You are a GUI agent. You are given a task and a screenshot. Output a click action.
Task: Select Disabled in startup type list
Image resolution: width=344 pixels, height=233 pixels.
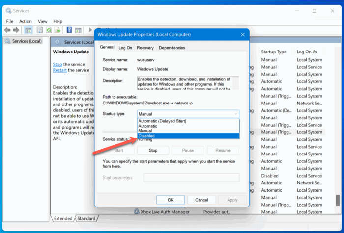[x=188, y=136]
